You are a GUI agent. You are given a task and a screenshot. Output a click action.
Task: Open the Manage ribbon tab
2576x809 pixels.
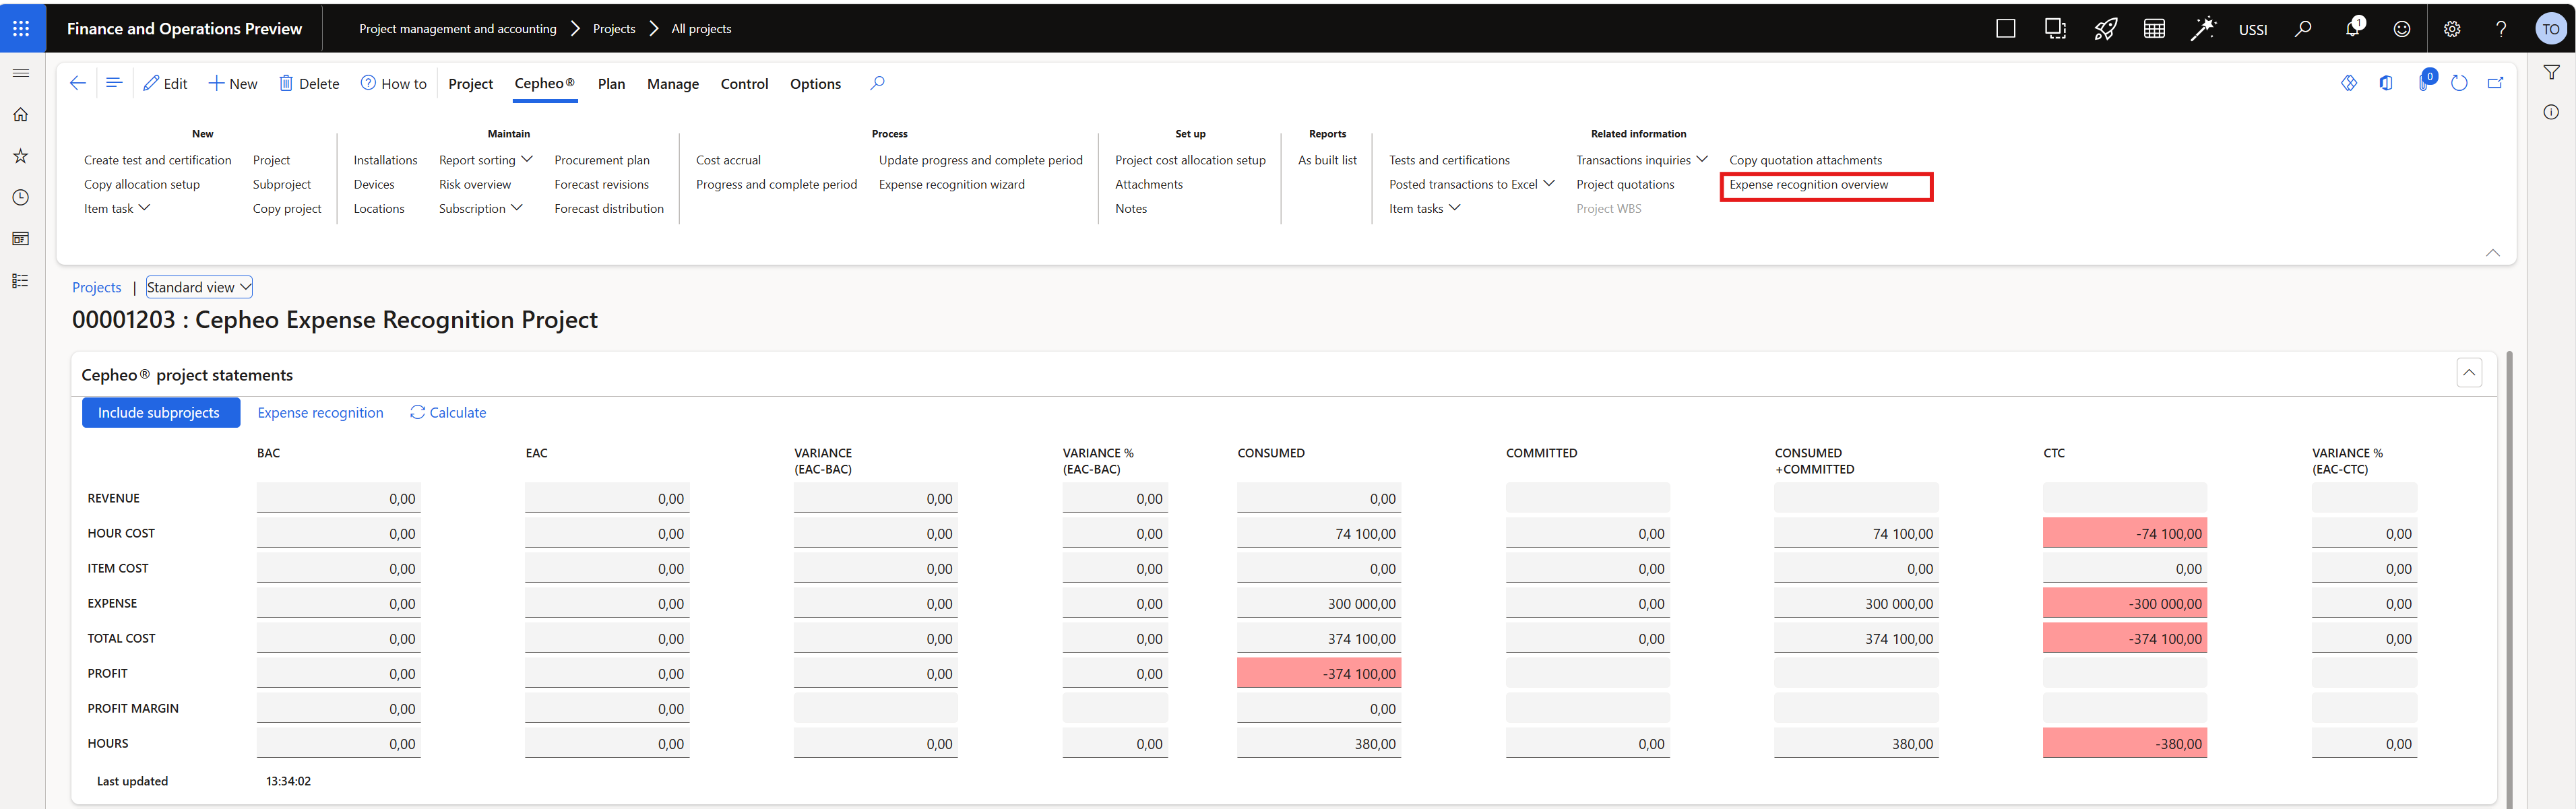[673, 84]
